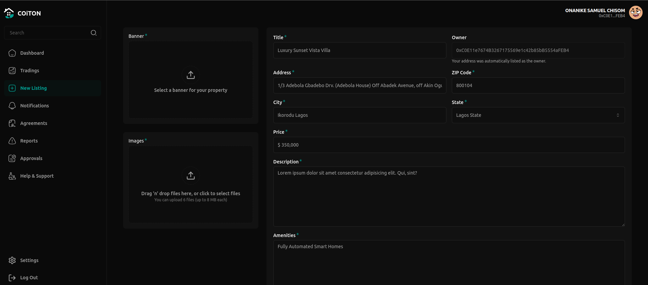Open the Agreements section

point(34,123)
